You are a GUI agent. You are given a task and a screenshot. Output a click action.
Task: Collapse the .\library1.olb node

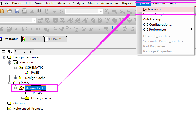point(15,88)
